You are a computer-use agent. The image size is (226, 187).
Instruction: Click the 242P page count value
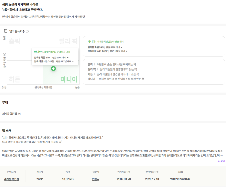(x=40, y=179)
